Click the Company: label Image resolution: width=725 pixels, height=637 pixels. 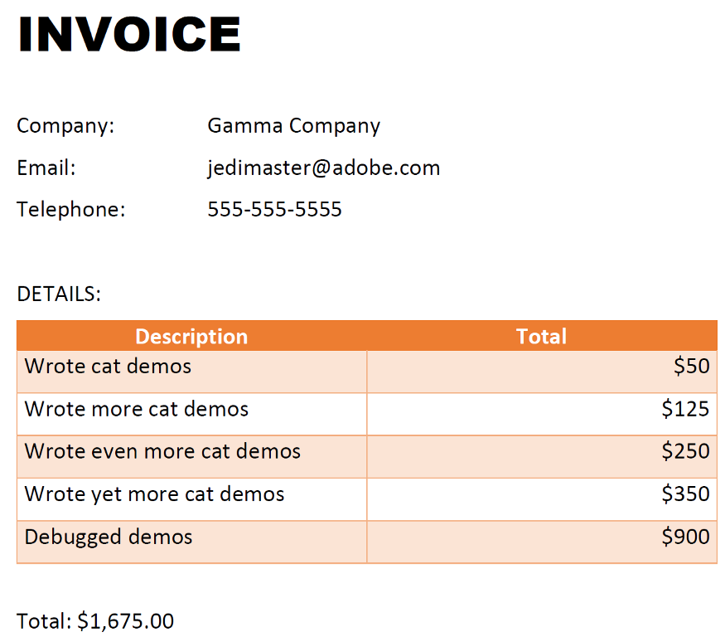[65, 126]
